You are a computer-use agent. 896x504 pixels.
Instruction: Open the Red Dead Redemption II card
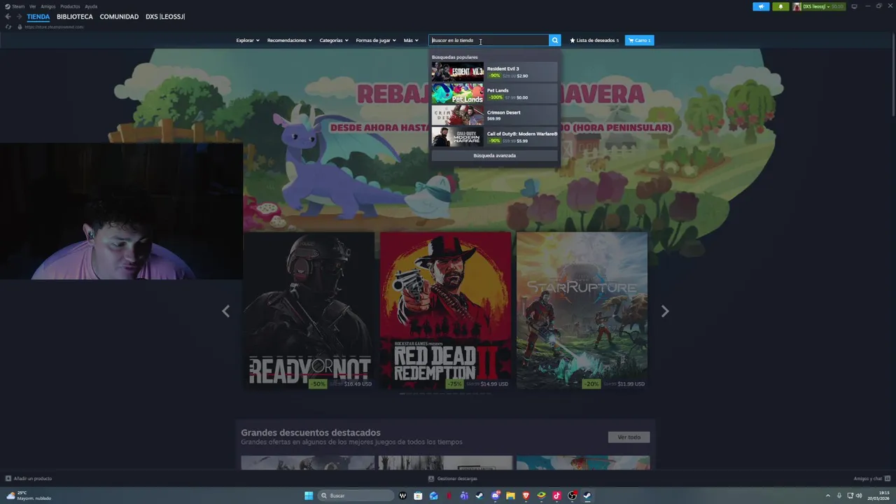pyautogui.click(x=445, y=311)
